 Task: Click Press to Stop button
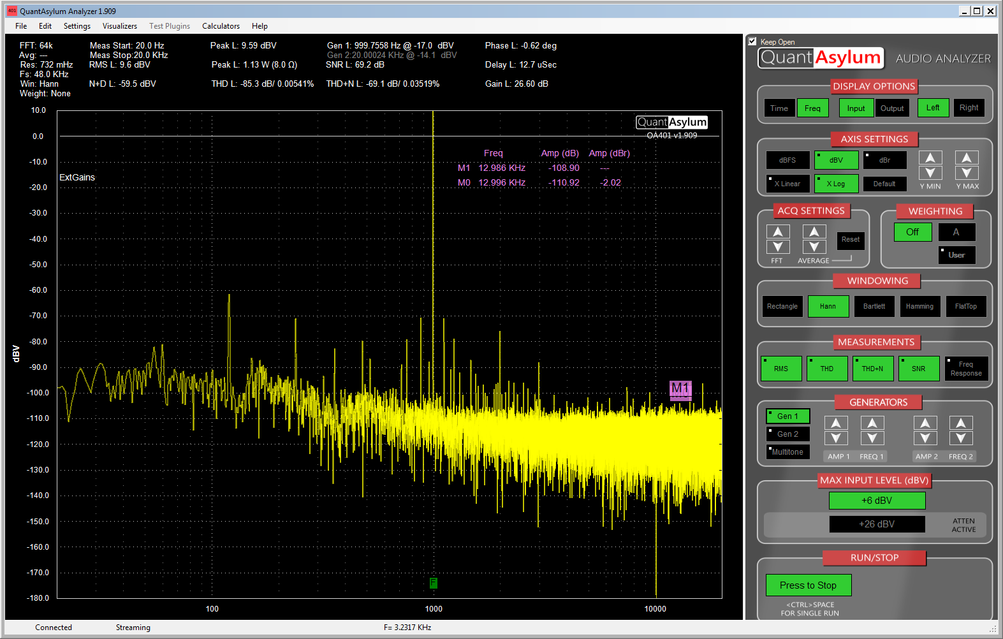(809, 585)
